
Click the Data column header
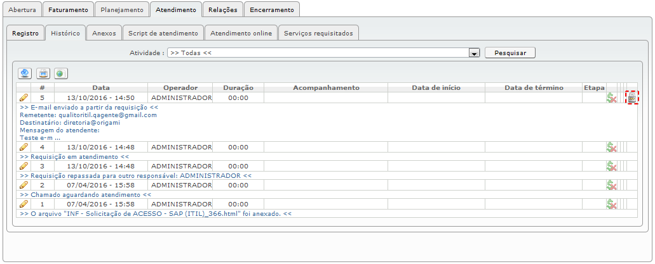click(101, 87)
